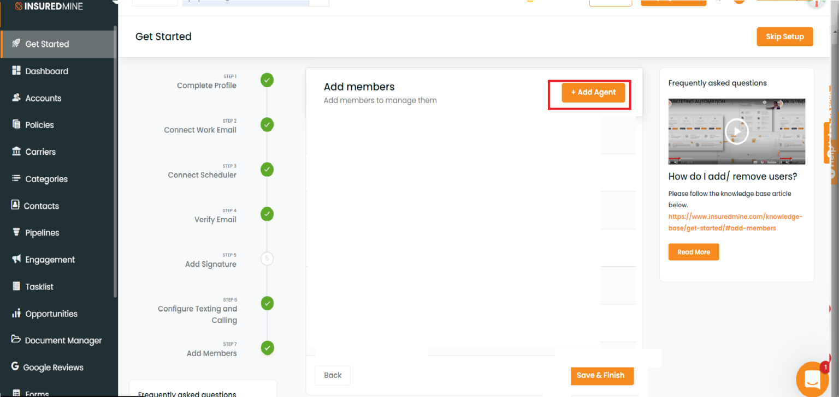Click the Skip Setup button
Screen dimensions: 839x397
tap(784, 37)
